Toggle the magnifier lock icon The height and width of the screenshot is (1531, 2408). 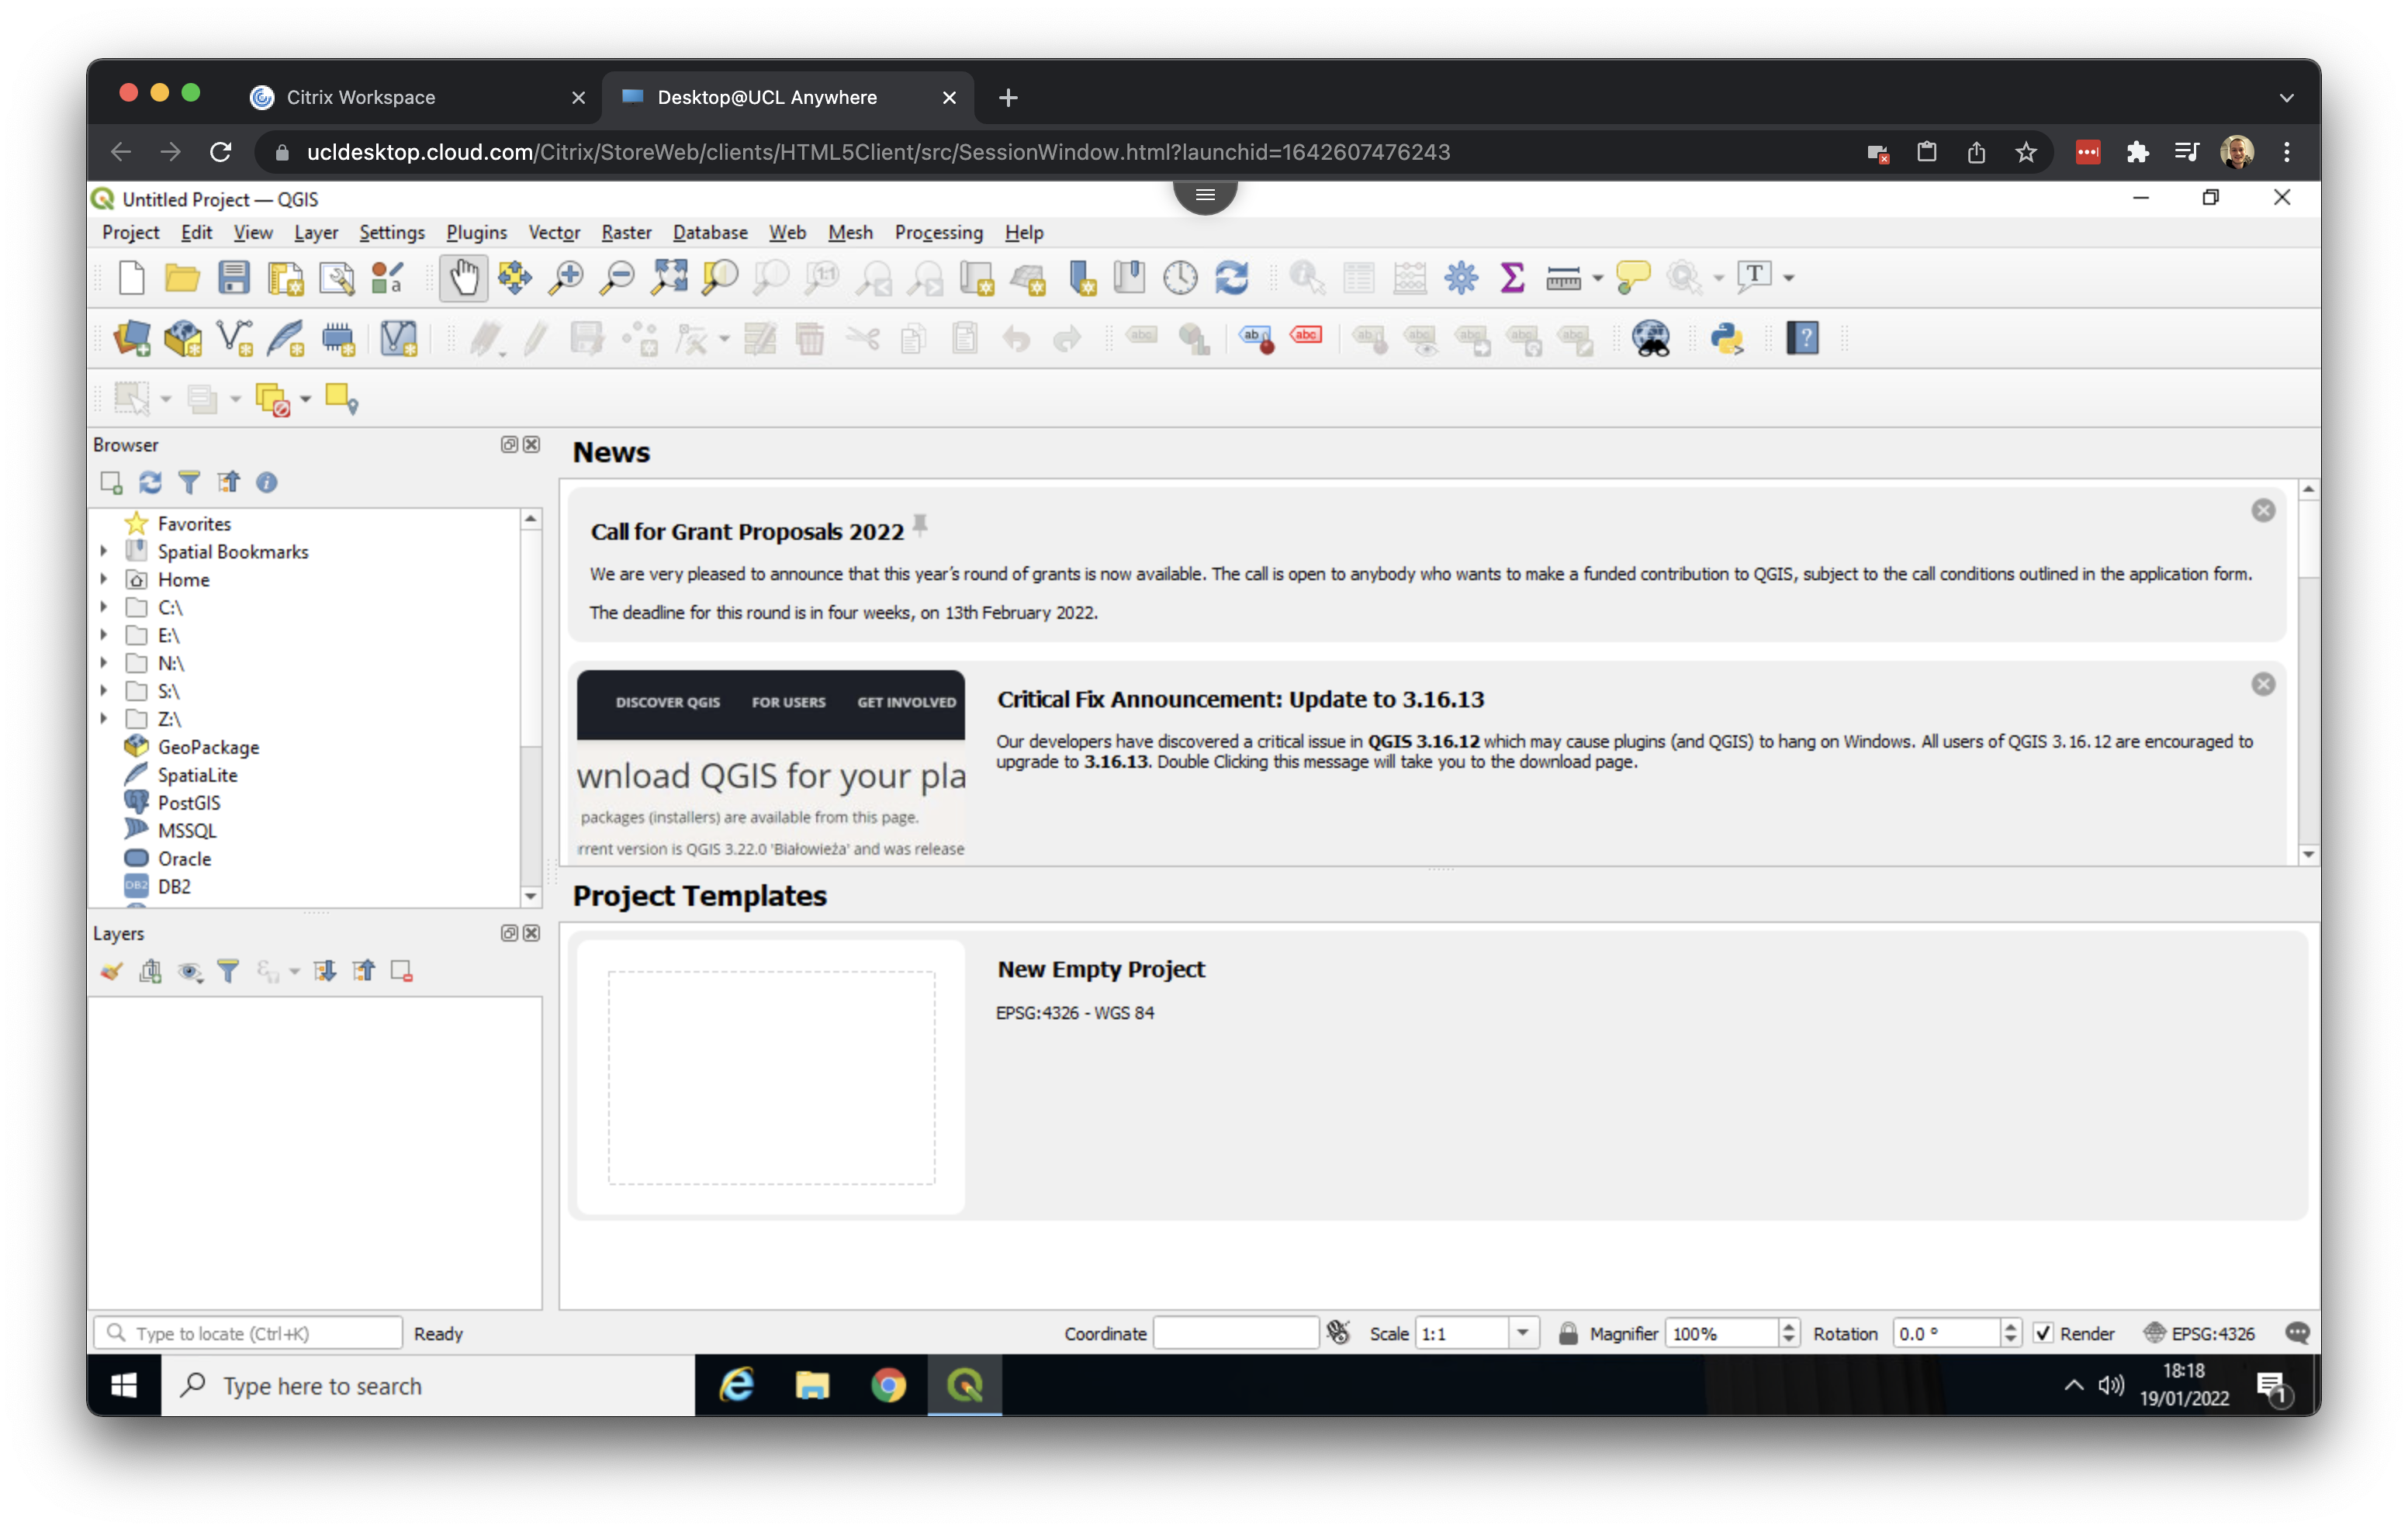click(x=1568, y=1333)
